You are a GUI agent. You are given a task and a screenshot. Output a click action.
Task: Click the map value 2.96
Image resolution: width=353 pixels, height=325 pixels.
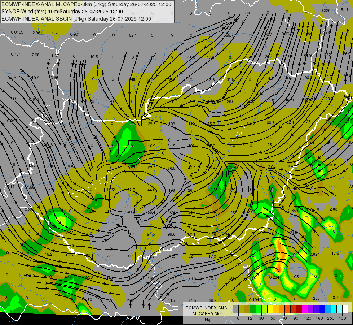36,33
